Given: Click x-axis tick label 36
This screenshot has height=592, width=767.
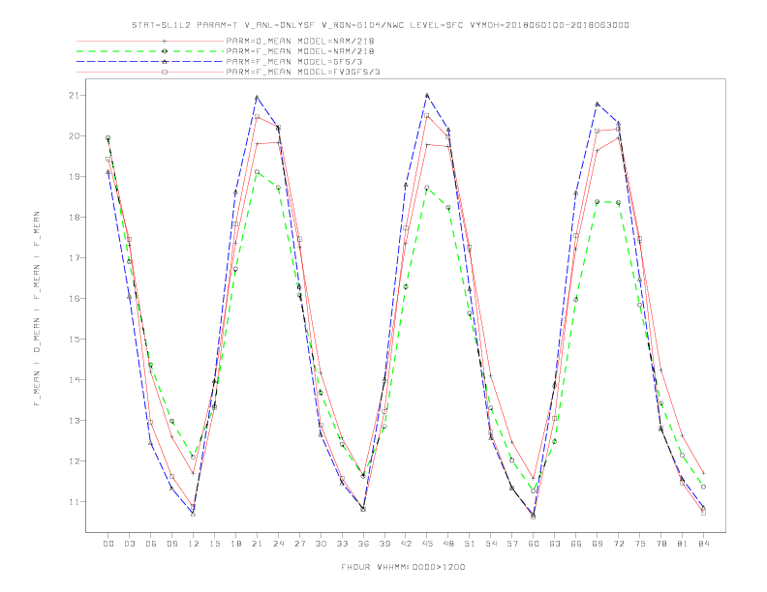Looking at the screenshot, I should 363,544.
